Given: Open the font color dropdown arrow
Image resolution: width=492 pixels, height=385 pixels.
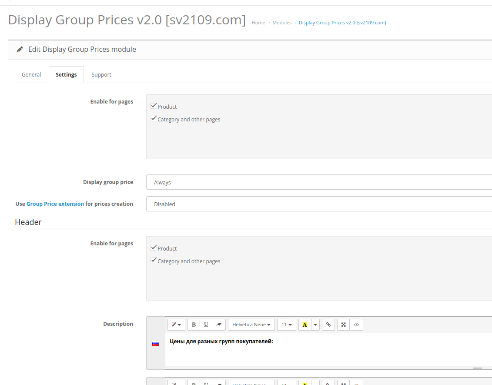Looking at the screenshot, I should (x=315, y=325).
